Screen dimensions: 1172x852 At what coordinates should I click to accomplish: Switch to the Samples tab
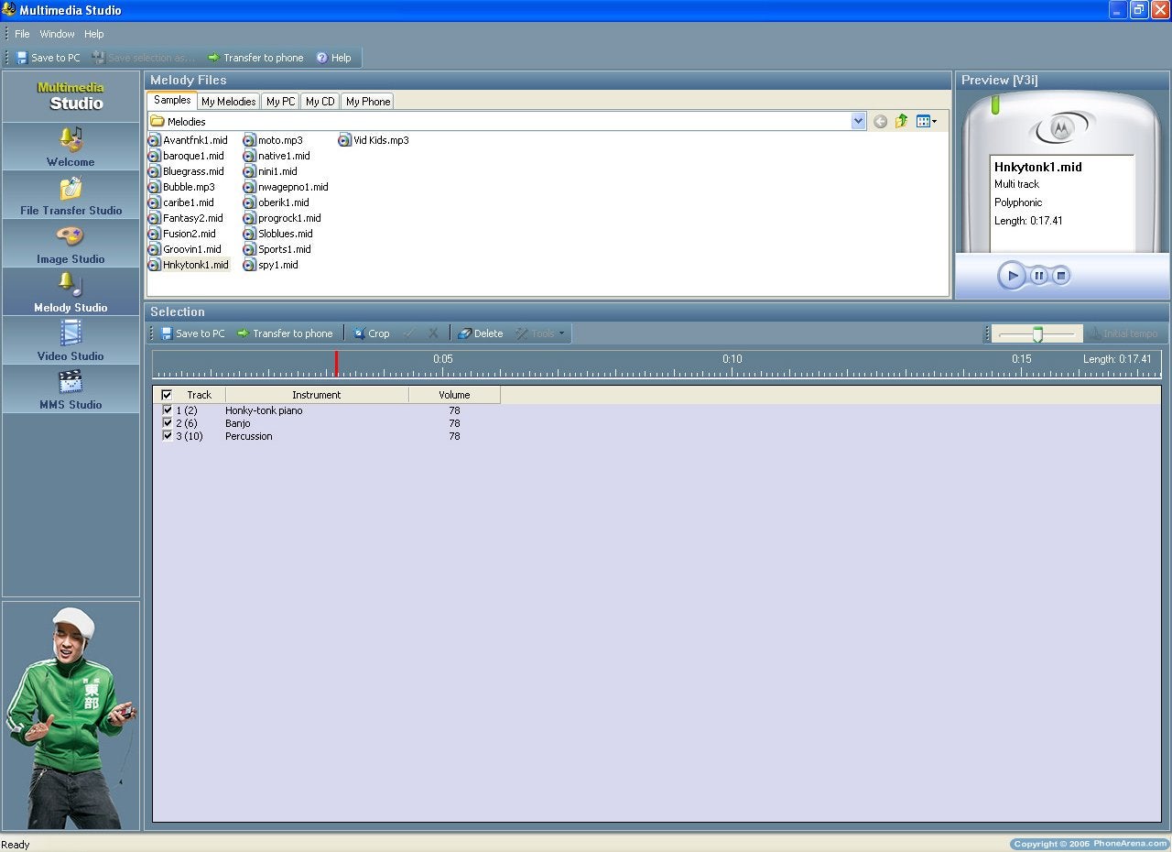pos(172,100)
